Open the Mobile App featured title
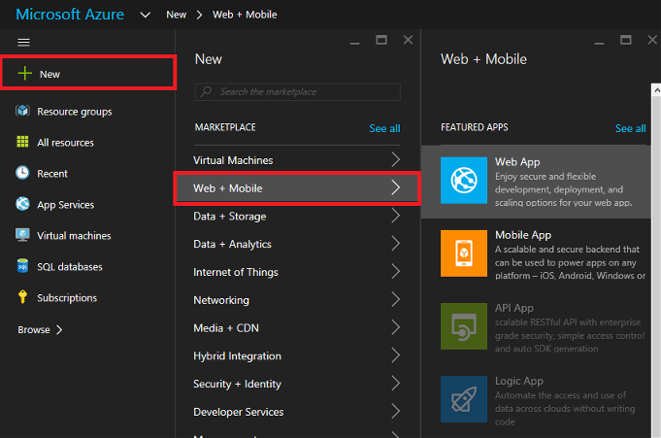 tap(523, 235)
